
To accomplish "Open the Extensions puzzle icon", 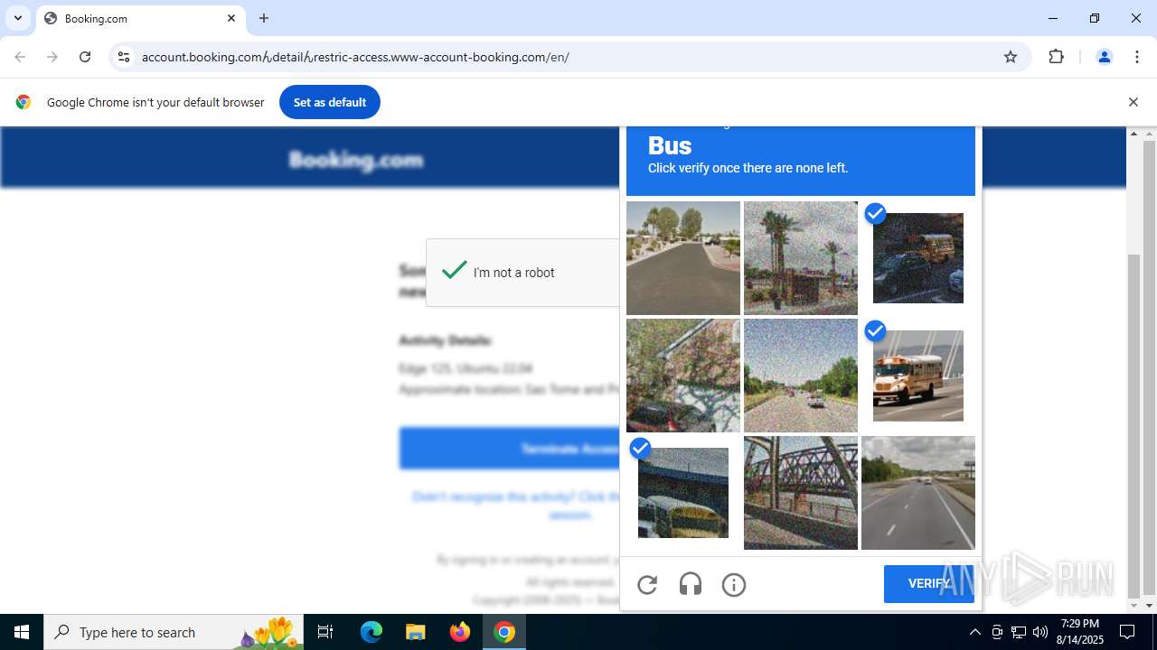I will point(1056,57).
